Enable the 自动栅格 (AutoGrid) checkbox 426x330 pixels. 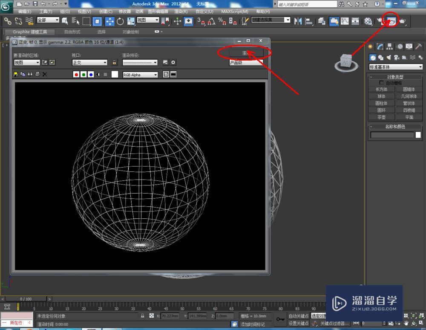coord(382,83)
